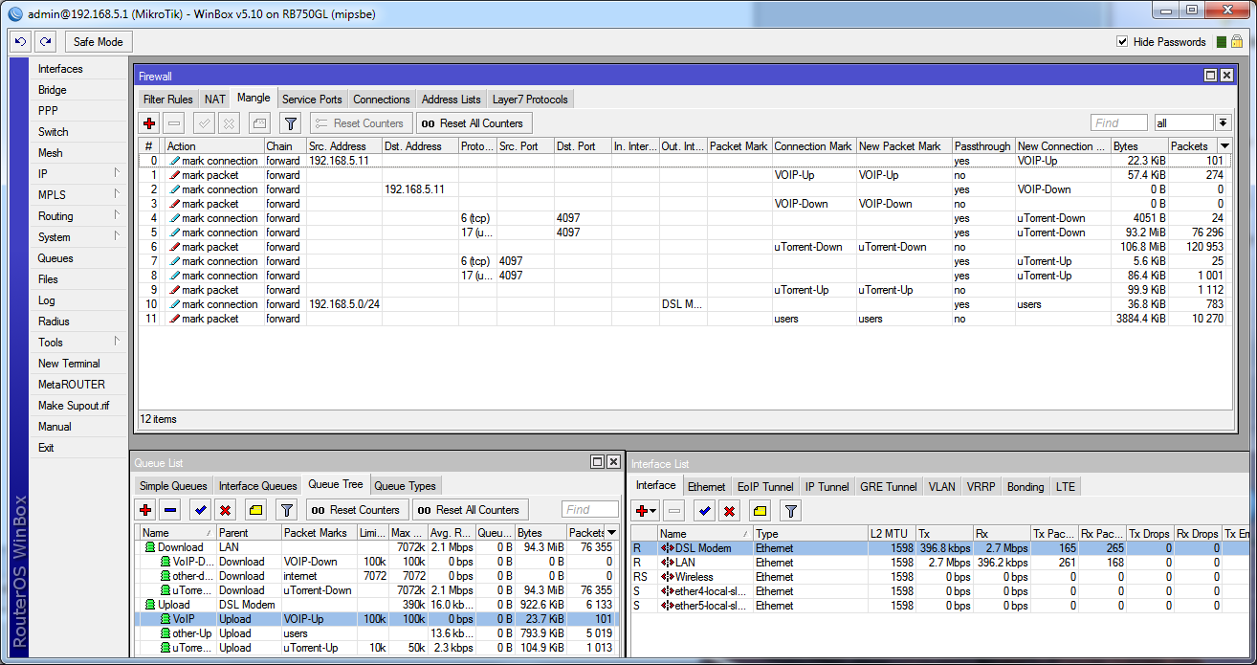Click the Download queue green icon
The image size is (1257, 665).
(x=149, y=547)
